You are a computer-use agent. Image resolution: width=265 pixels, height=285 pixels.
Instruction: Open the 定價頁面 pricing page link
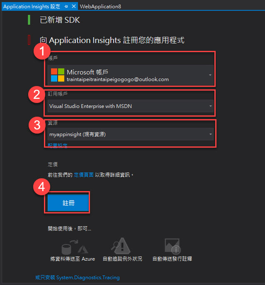84,175
